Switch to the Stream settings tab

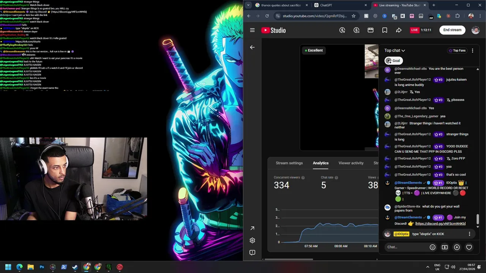289,163
